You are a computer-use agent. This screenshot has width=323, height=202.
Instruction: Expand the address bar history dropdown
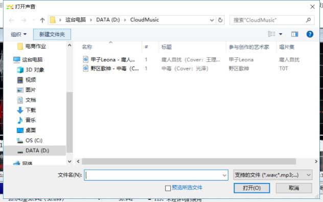click(212, 20)
